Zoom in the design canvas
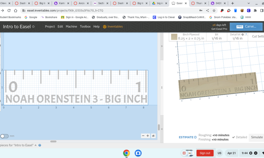This screenshot has width=264, height=158. pyautogui.click(x=148, y=136)
